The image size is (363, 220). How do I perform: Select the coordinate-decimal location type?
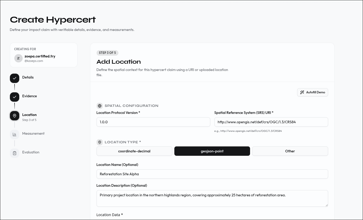tap(134, 151)
